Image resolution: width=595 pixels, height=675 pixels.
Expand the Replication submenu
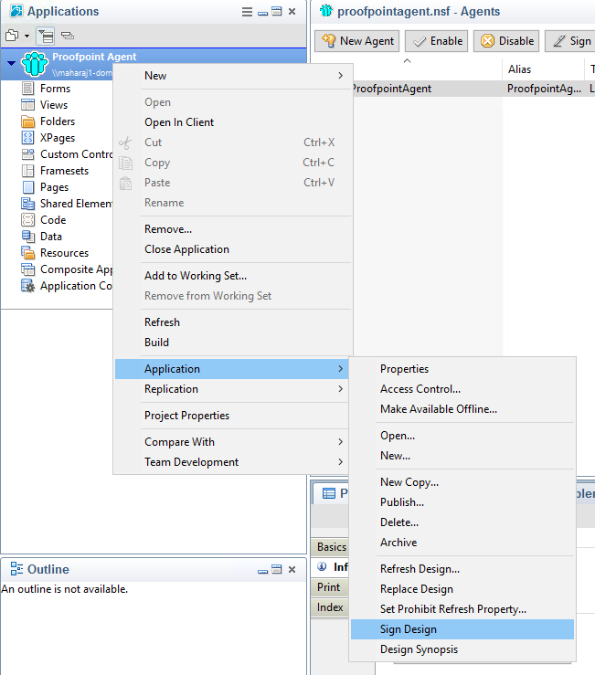(x=341, y=389)
